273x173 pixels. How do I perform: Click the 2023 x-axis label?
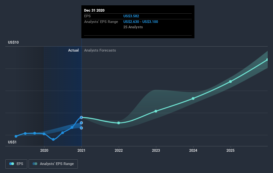click(156, 150)
